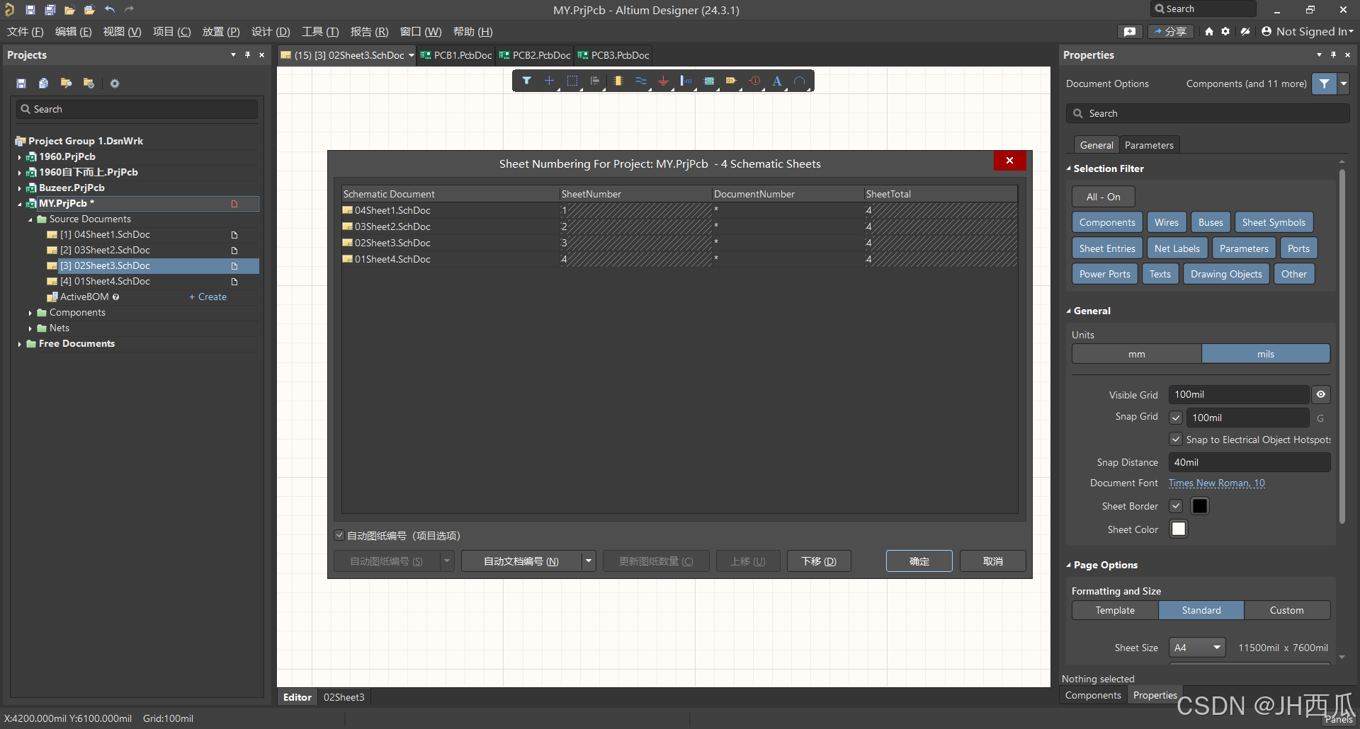Viewport: 1360px width, 729px height.
Task: Click the 确定 button
Action: pyautogui.click(x=919, y=561)
